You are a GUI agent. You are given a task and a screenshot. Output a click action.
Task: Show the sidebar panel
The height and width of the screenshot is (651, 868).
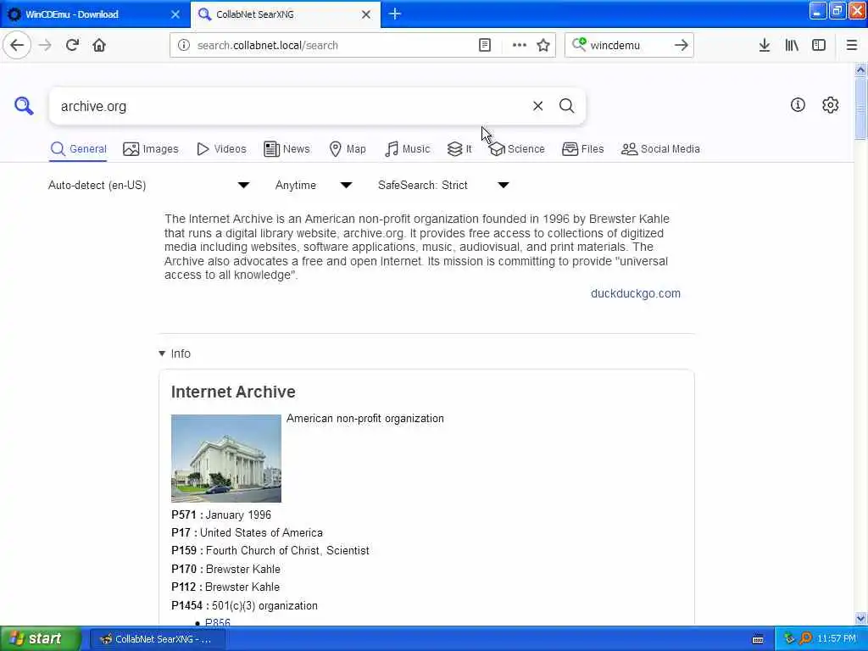point(819,45)
